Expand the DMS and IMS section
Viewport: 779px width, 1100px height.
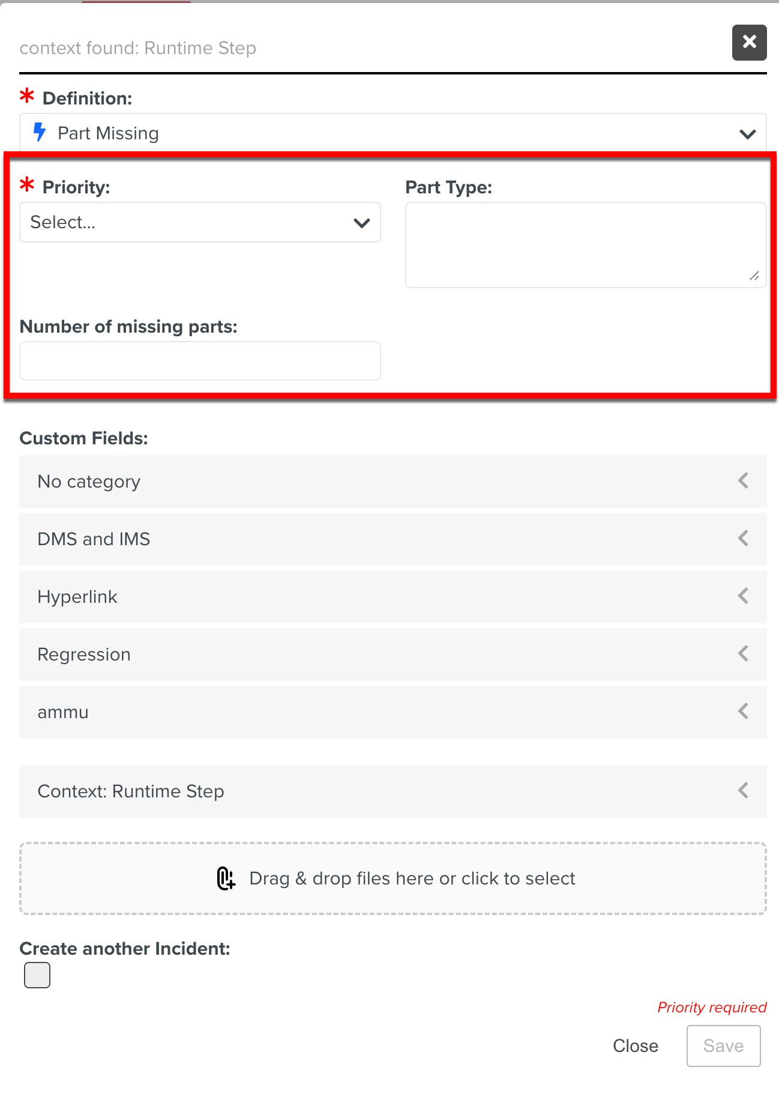point(743,539)
